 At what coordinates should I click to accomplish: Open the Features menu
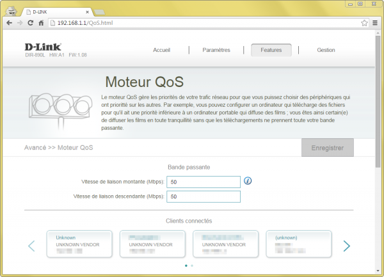point(271,50)
